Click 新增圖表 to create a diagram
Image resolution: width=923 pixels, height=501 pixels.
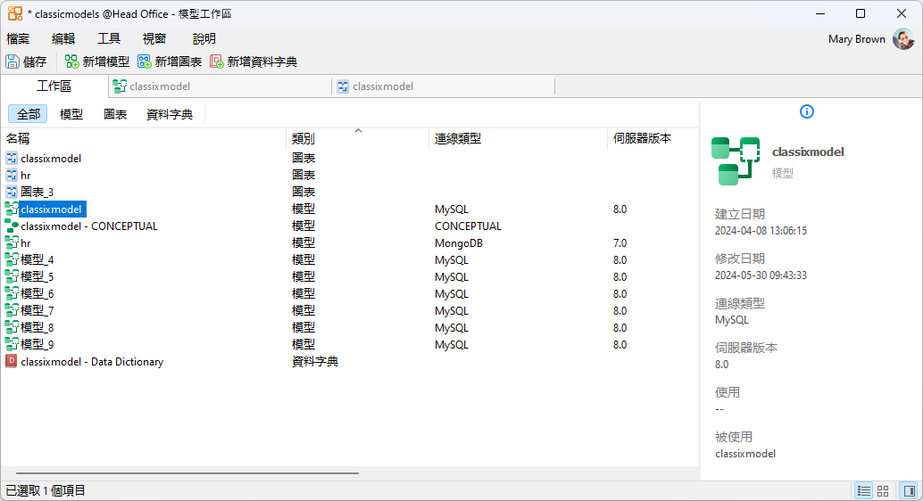(170, 62)
